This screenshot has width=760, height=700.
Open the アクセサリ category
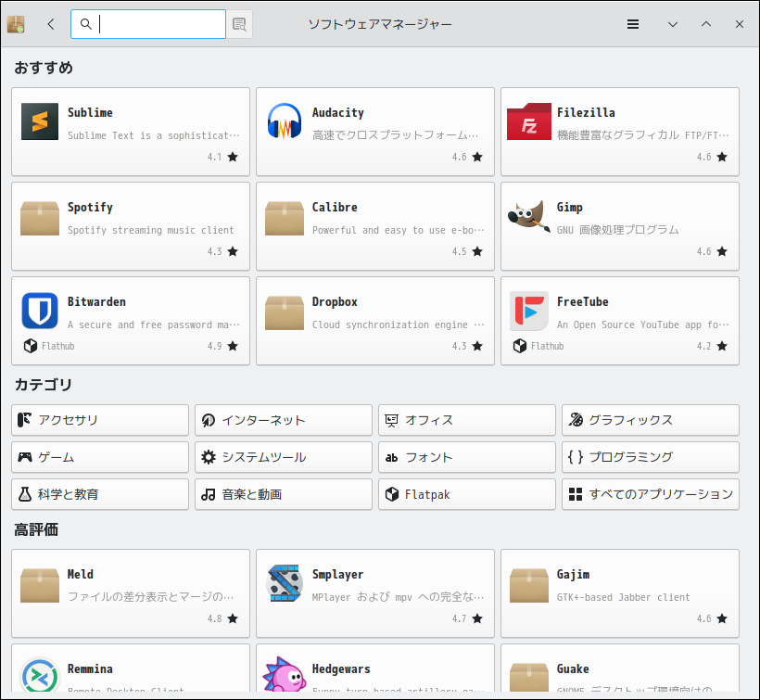click(100, 420)
